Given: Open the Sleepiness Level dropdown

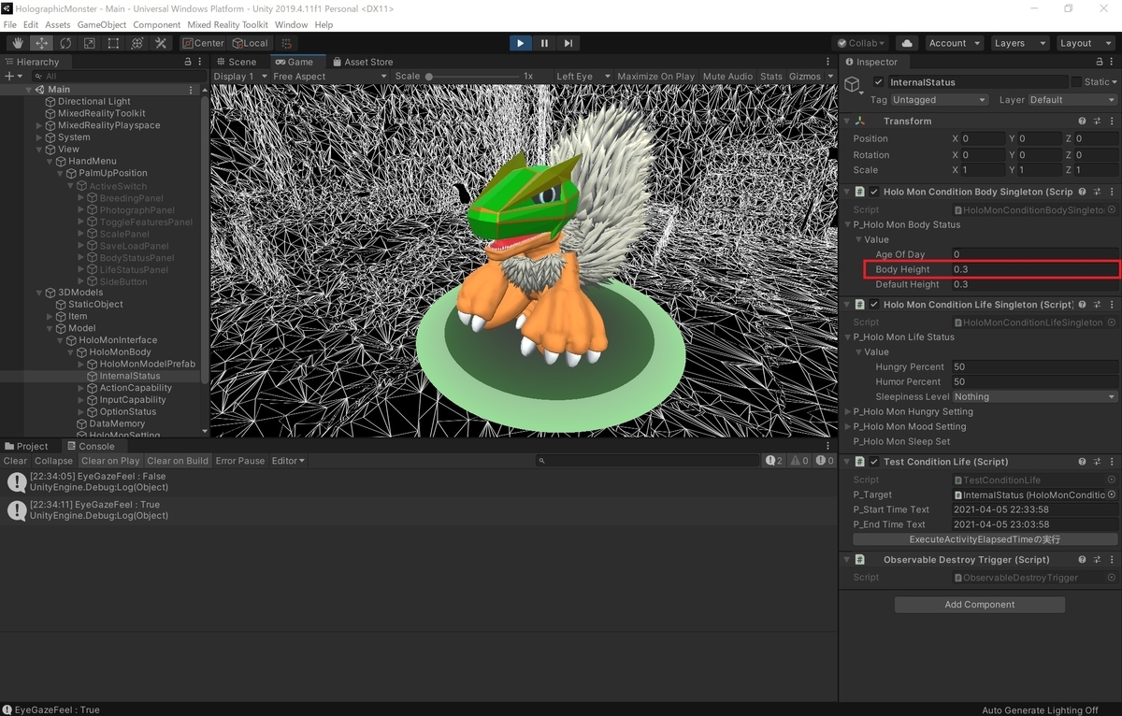Looking at the screenshot, I should (x=1034, y=396).
